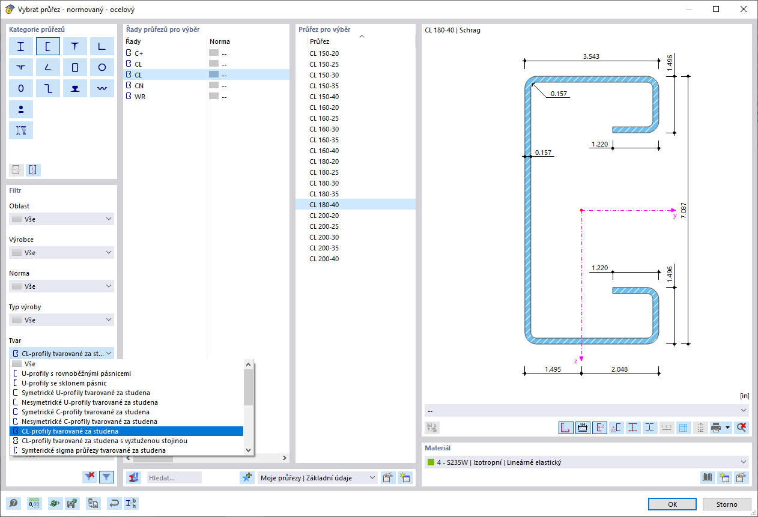The image size is (758, 517).
Task: Open the dropdown below section preview
Action: [x=587, y=410]
